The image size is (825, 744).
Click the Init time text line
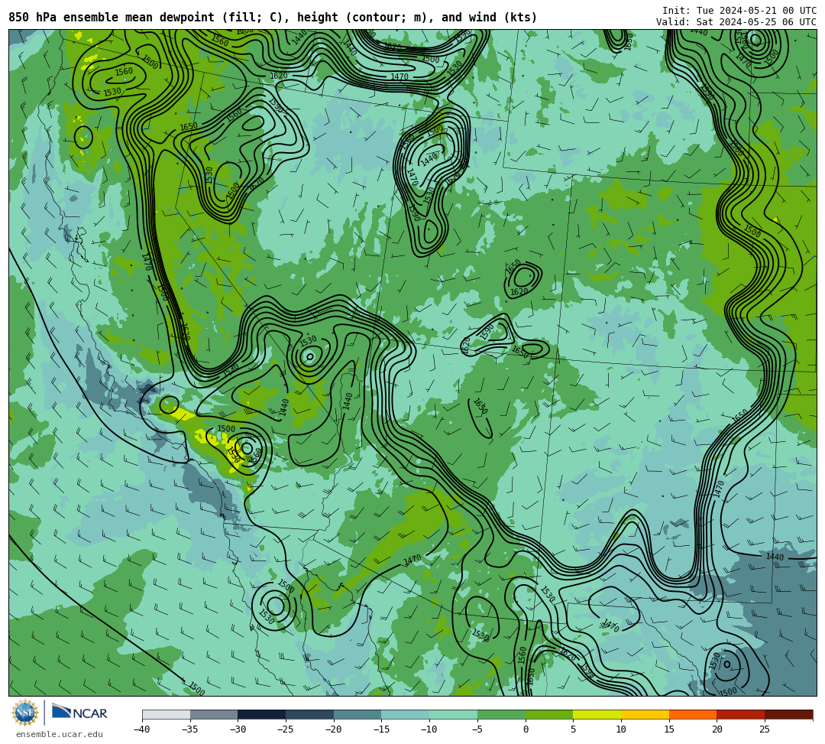pos(739,11)
